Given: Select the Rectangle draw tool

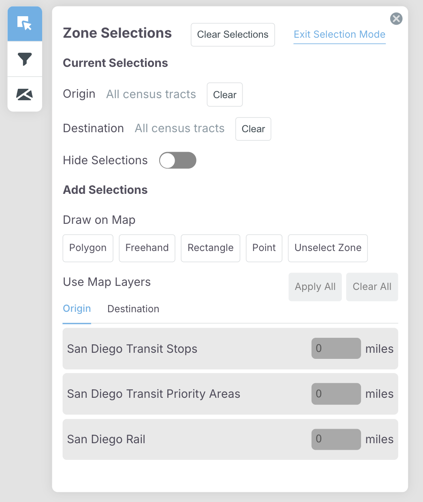Looking at the screenshot, I should (210, 248).
